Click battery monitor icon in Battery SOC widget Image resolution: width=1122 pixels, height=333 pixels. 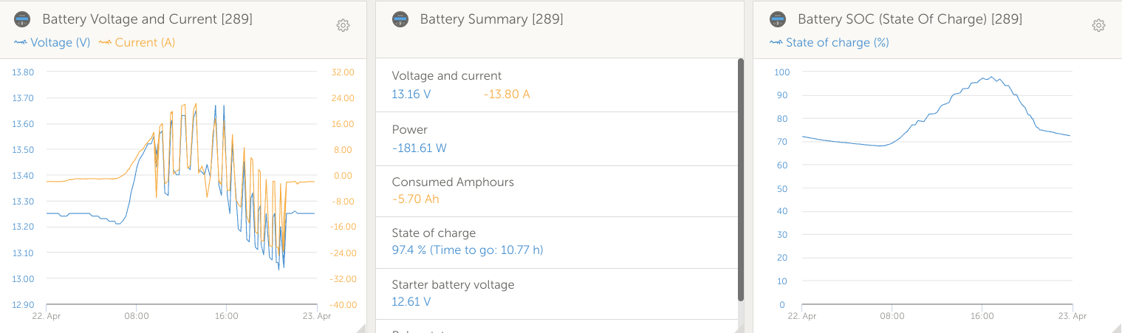[777, 19]
